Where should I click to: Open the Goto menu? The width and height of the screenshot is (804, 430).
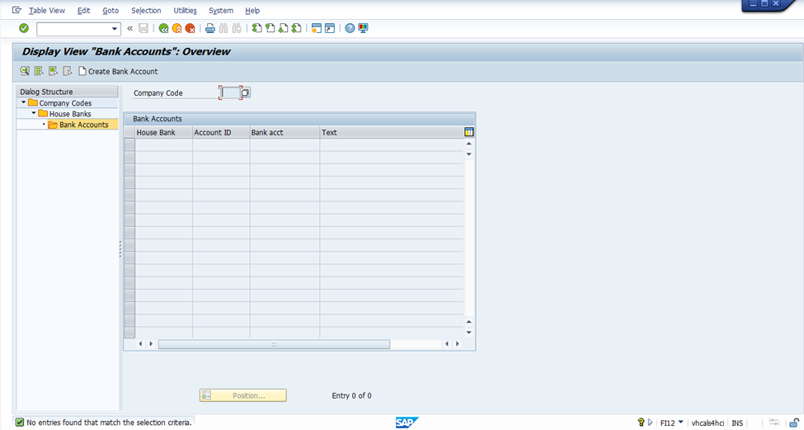click(110, 10)
